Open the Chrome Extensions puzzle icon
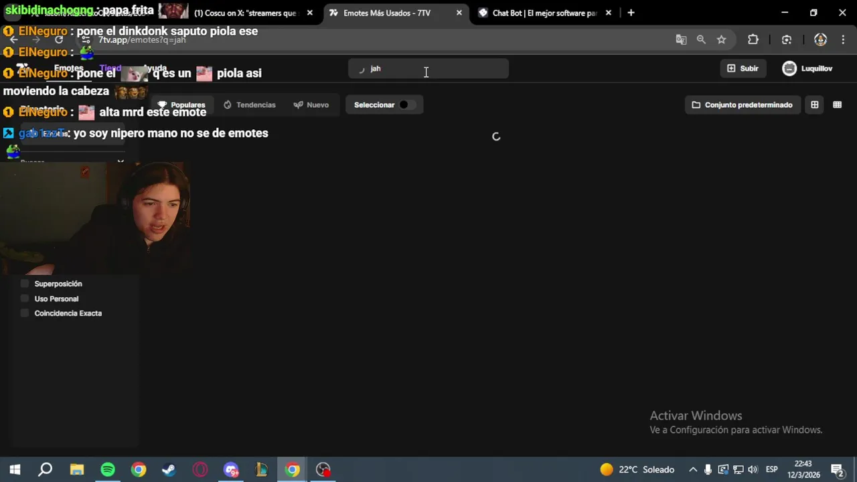Screen dimensions: 857x482 pos(753,39)
